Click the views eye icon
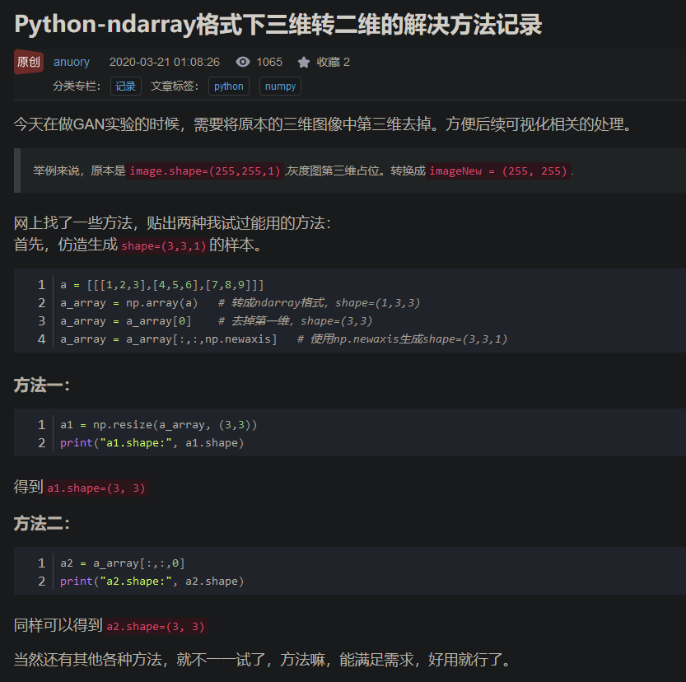 pyautogui.click(x=241, y=62)
